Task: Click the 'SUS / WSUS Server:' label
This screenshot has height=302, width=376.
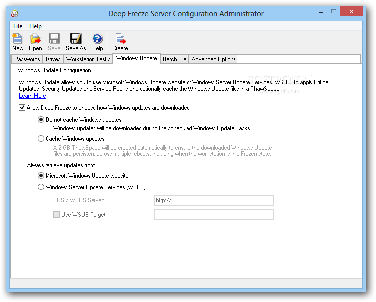Action: click(79, 200)
